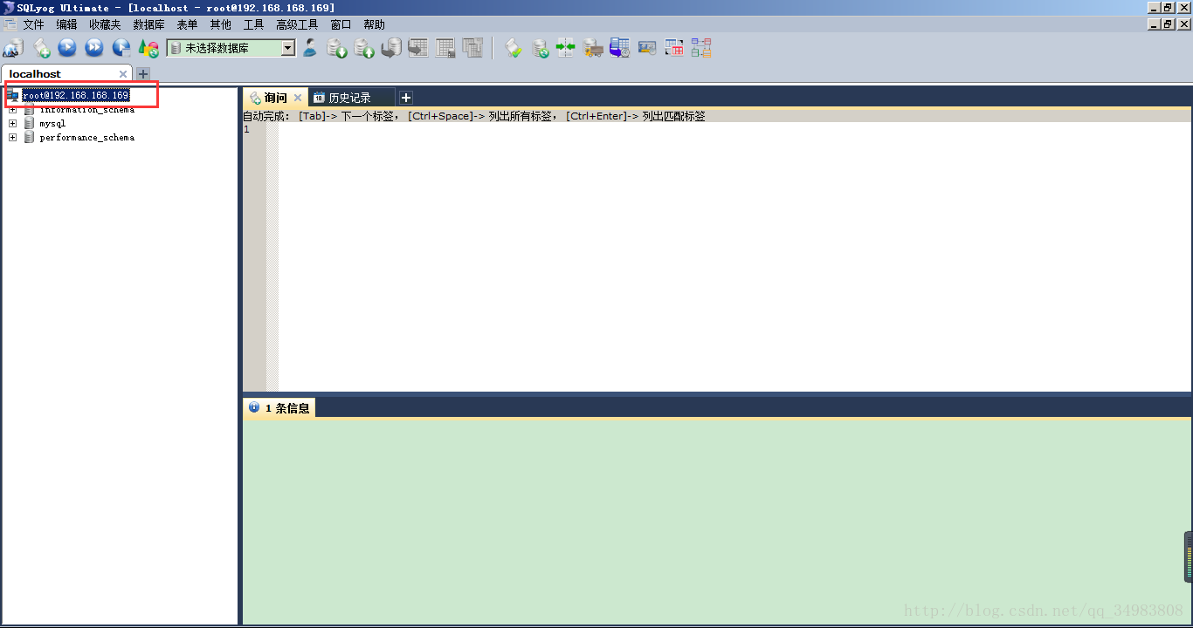The width and height of the screenshot is (1193, 628).
Task: Click the performance_schema database cylinder icon
Action: (x=30, y=138)
